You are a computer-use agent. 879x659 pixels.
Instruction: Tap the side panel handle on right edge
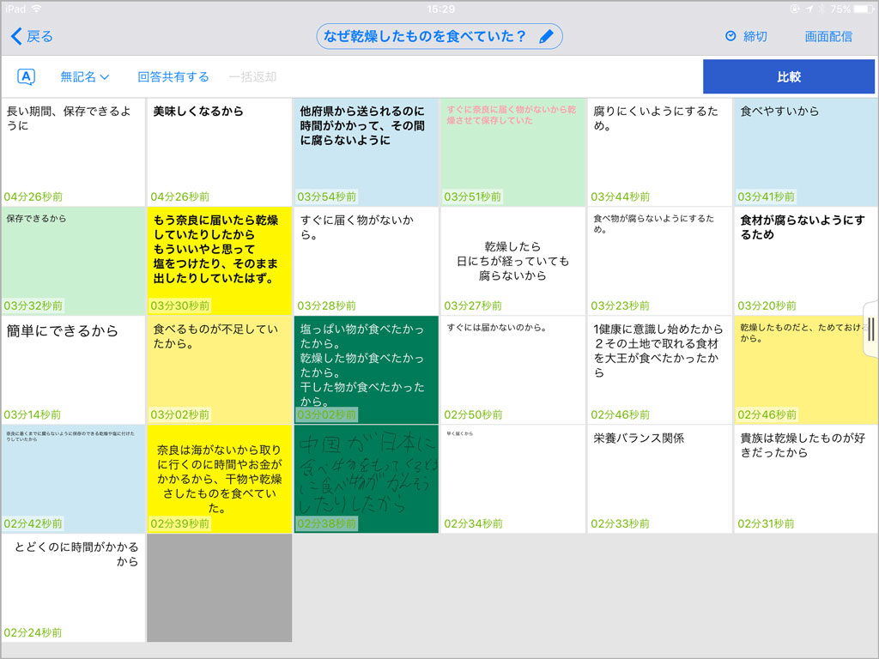coord(870,329)
